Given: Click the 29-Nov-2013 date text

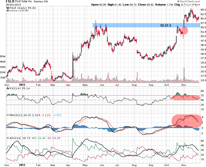Looking at the screenshot, I should click(13, 5).
